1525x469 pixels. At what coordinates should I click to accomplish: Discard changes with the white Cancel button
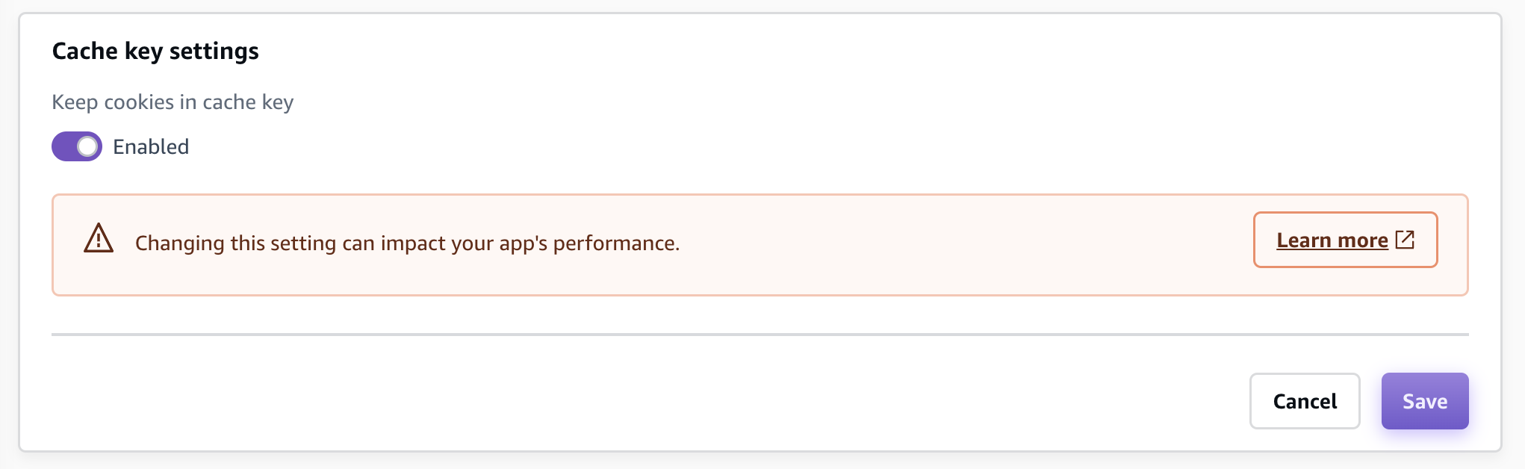[x=1304, y=401]
